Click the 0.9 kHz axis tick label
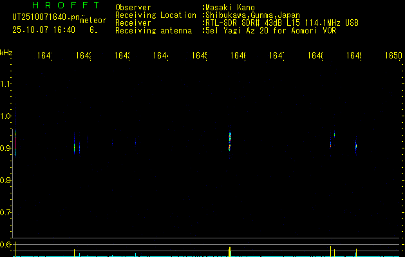Screen dimensions: 405x257 point(5,148)
